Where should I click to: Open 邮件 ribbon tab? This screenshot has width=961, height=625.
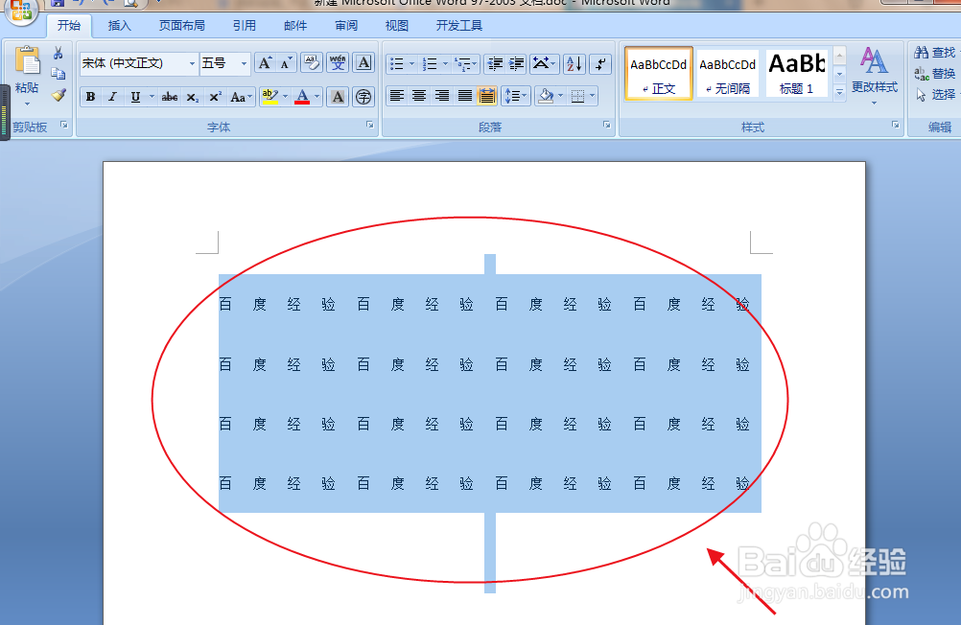click(x=295, y=26)
